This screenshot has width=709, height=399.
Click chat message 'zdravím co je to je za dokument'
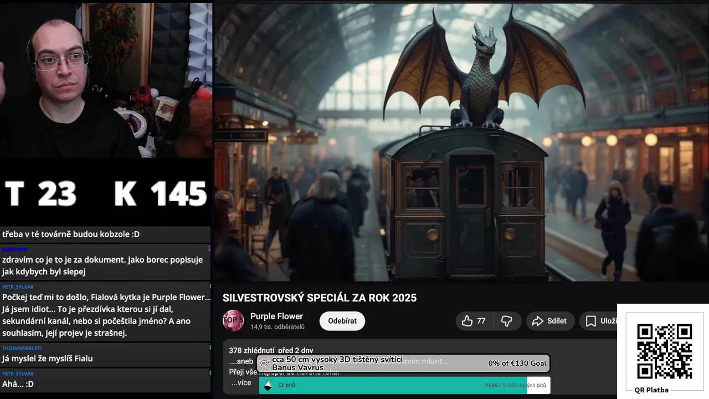pos(102,265)
